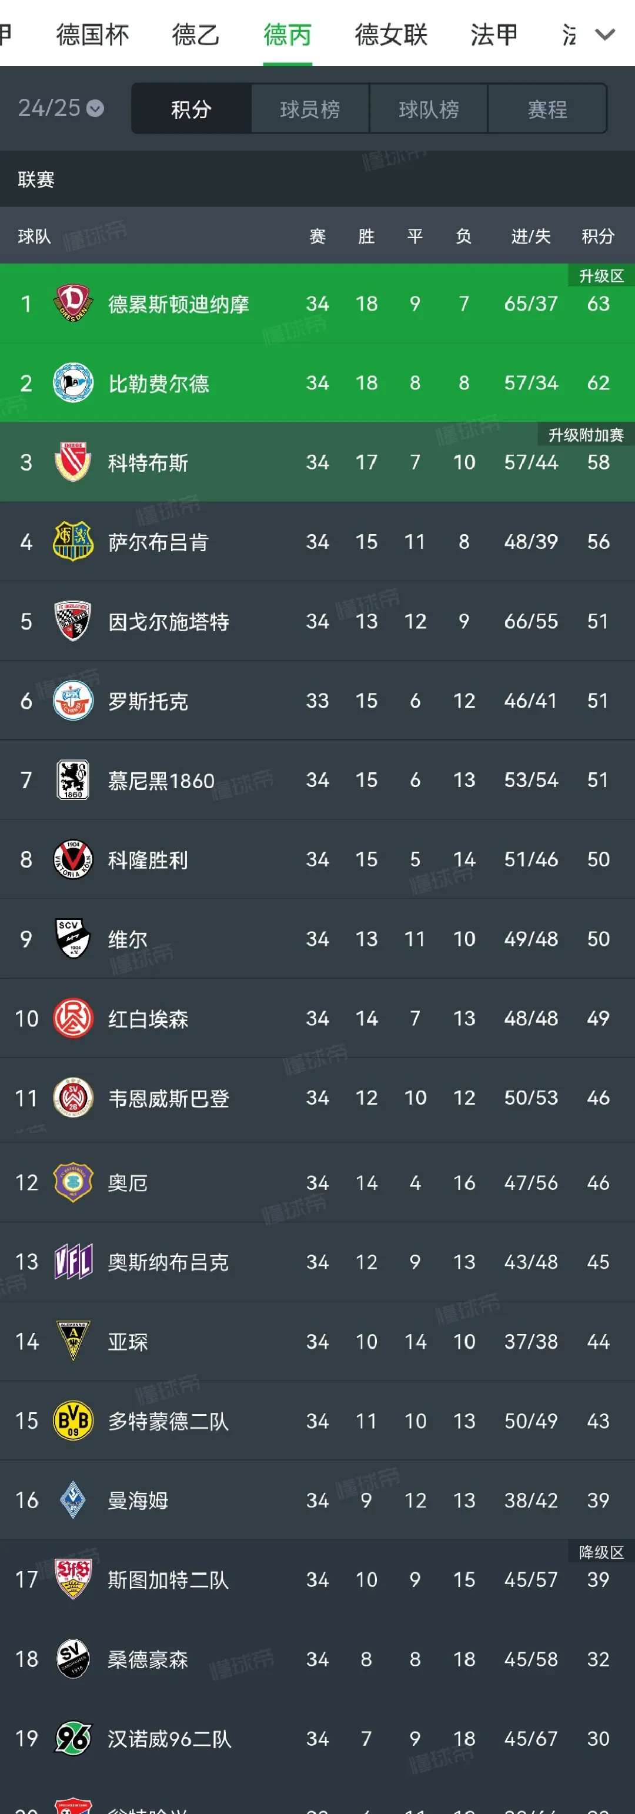Switch to the 球队榜 tab

[429, 109]
